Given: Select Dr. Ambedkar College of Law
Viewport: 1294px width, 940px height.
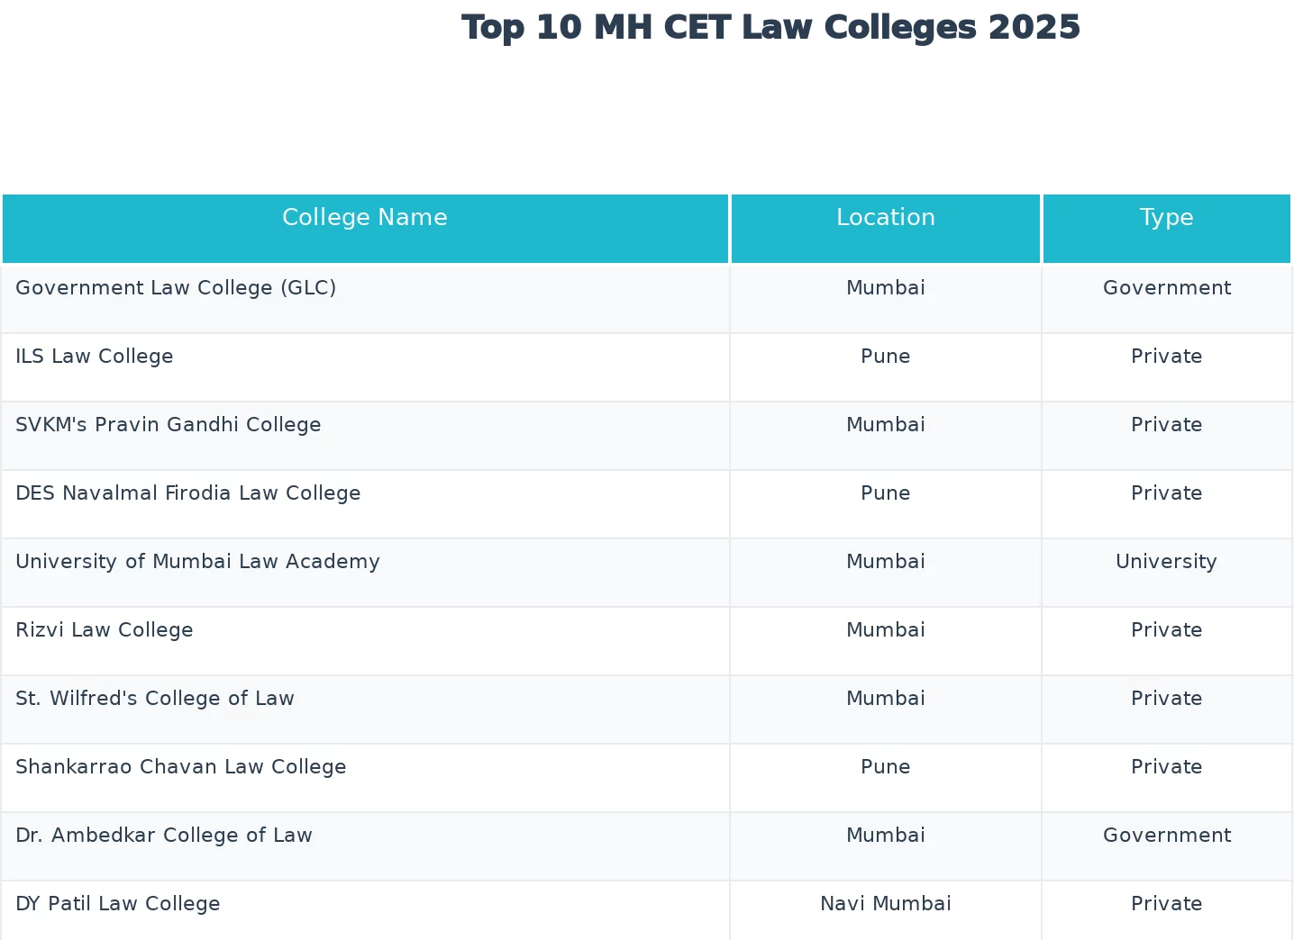Looking at the screenshot, I should (164, 836).
